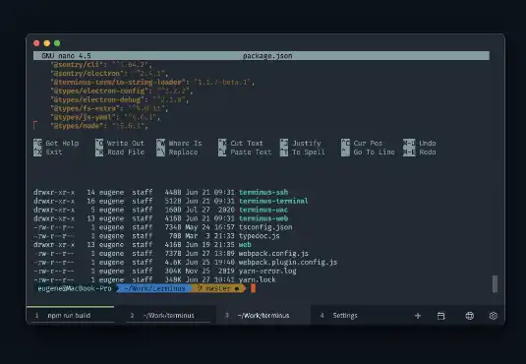Click the eugene@MacBook-Pro prompt segment
The width and height of the screenshot is (526, 364).
(x=75, y=288)
